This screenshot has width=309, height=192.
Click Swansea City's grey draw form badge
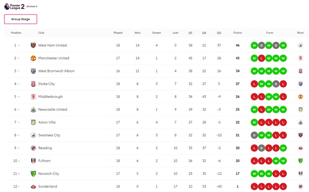tap(254, 135)
